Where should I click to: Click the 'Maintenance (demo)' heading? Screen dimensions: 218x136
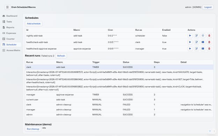point(38,124)
